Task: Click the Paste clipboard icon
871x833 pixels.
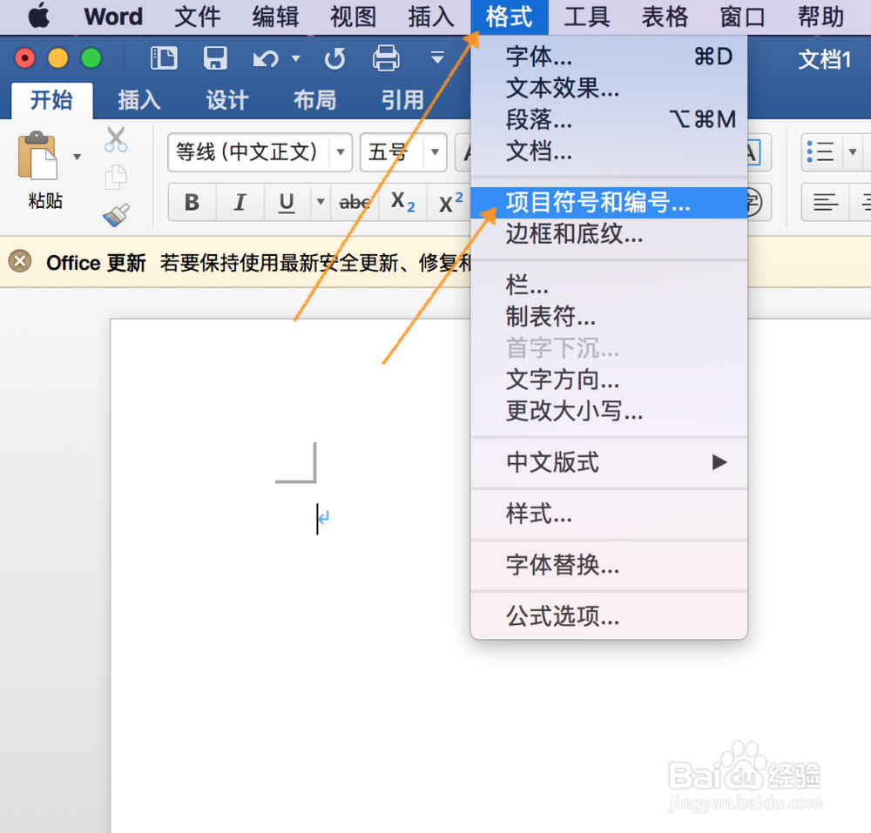Action: (37, 156)
